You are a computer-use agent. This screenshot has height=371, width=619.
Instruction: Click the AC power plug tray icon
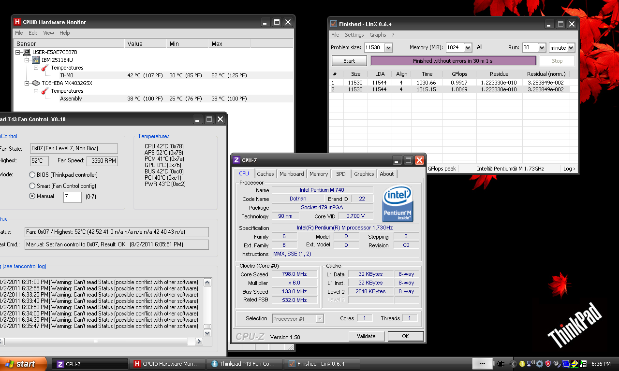(x=501, y=364)
